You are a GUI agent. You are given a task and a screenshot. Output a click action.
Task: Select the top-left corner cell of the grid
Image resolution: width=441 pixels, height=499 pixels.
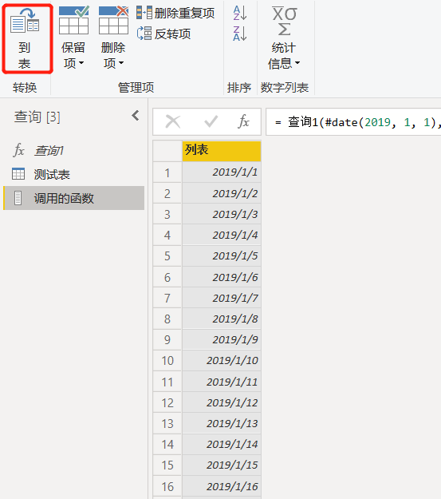(x=167, y=151)
